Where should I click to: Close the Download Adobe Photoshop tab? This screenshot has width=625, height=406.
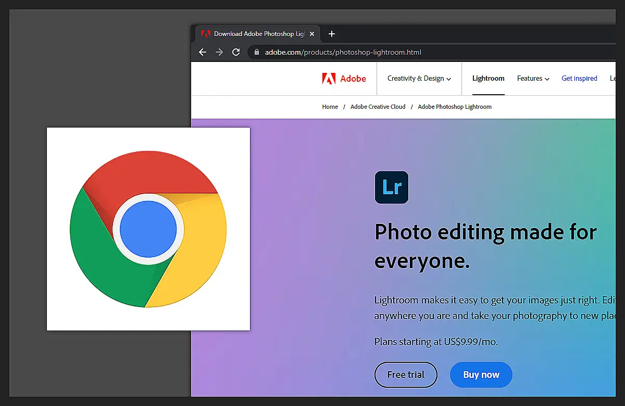pos(312,34)
